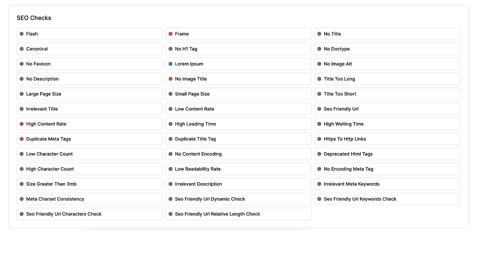The height and width of the screenshot is (269, 479).
Task: Click the red dot beside No Image Title
Action: click(x=171, y=79)
